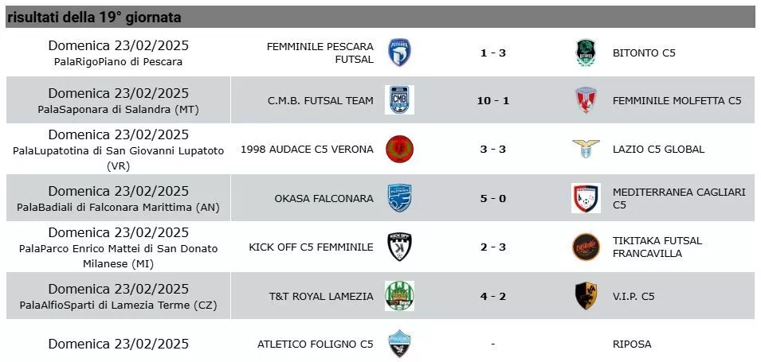The image size is (761, 362).
Task: Click the Femminile Pescara Futsal team logo
Action: tap(399, 53)
